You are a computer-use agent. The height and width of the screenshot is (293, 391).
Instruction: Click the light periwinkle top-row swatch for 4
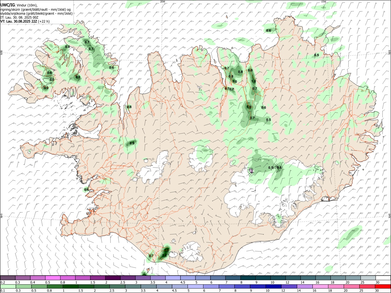pyautogui.click(x=173, y=278)
